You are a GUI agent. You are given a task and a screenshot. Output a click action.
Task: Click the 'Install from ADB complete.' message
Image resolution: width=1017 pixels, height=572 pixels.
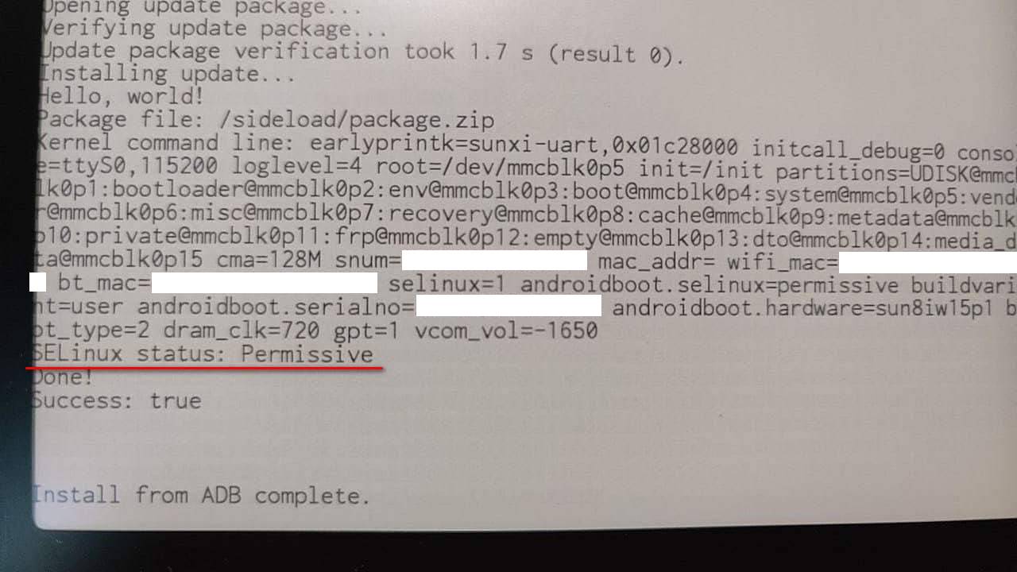202,495
